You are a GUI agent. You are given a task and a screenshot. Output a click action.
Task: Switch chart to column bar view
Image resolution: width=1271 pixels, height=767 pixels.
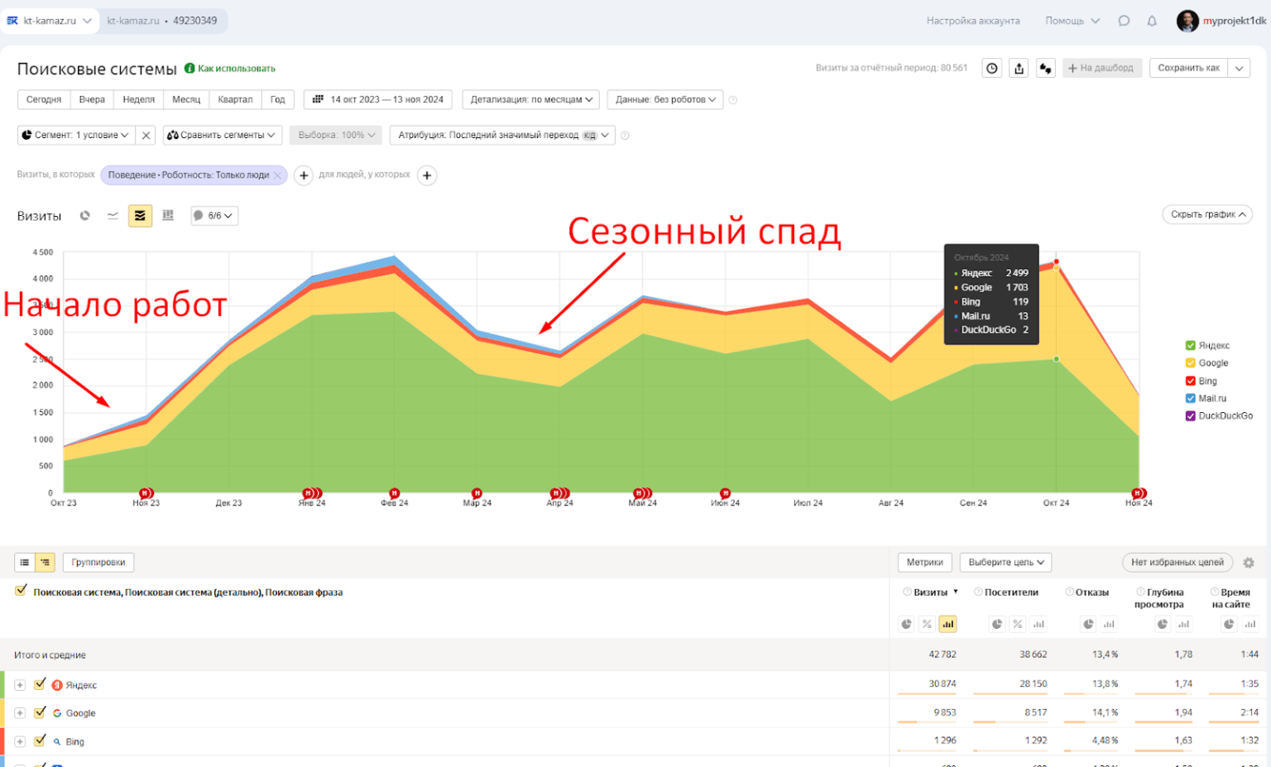pyautogui.click(x=168, y=216)
